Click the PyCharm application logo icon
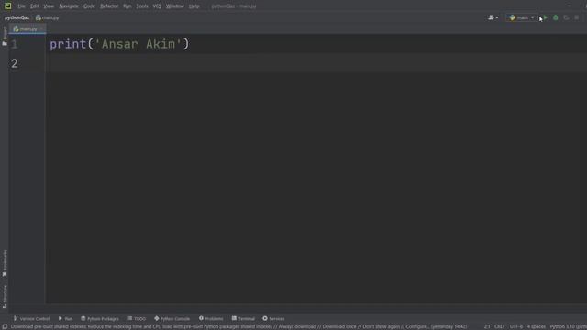Image resolution: width=587 pixels, height=330 pixels. pyautogui.click(x=7, y=6)
